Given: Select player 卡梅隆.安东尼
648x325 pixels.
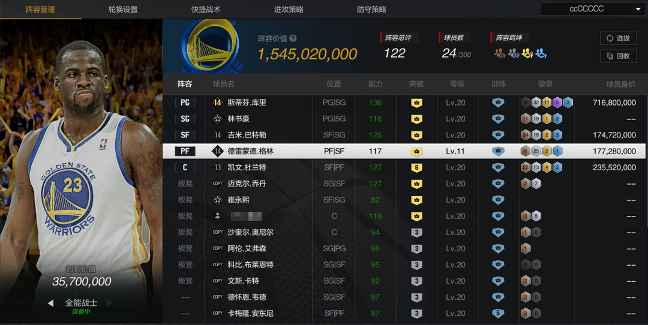Looking at the screenshot, I should coord(250,314).
